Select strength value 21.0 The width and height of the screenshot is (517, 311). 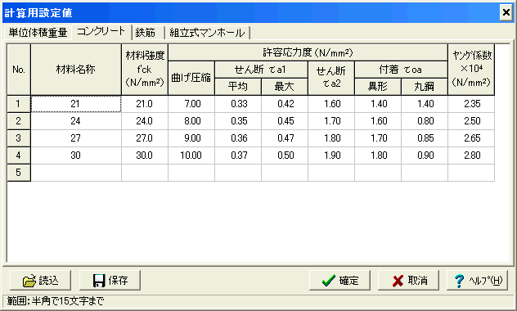145,104
